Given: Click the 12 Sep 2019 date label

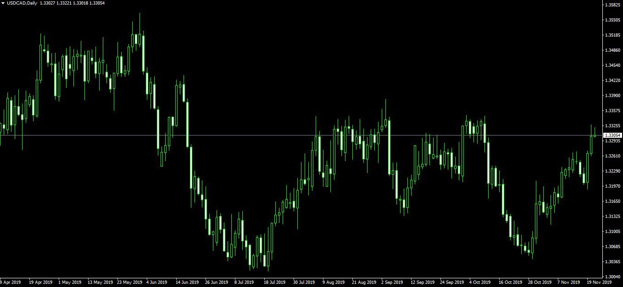Looking at the screenshot, I should coord(422,282).
